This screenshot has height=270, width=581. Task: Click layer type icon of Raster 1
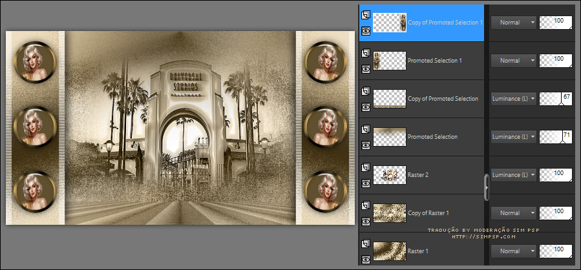pos(366,242)
